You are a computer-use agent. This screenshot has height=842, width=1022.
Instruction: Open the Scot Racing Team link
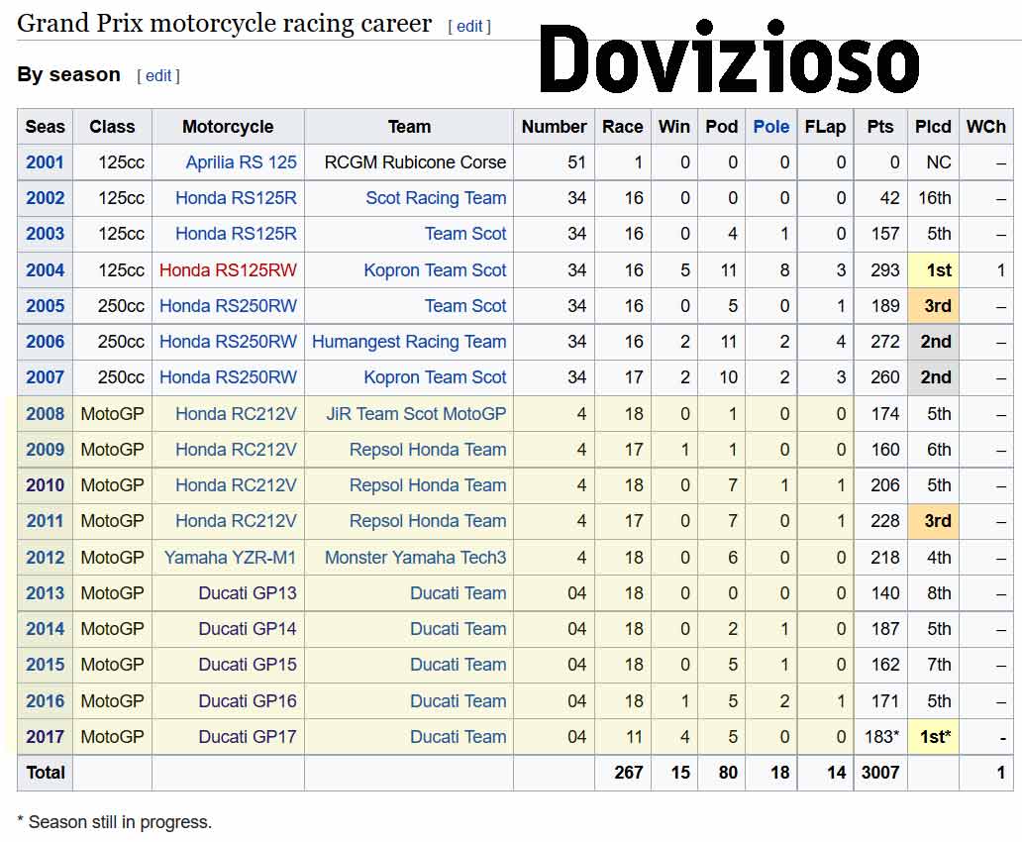click(436, 198)
